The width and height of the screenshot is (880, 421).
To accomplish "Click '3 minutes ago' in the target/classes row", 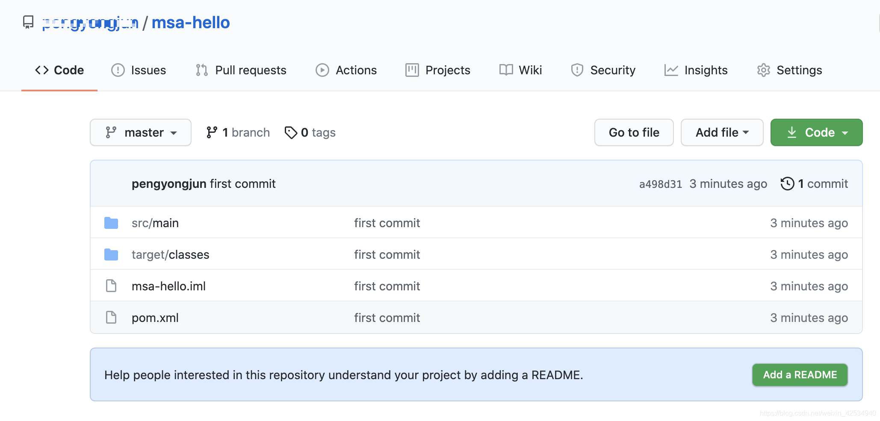I will coord(809,254).
